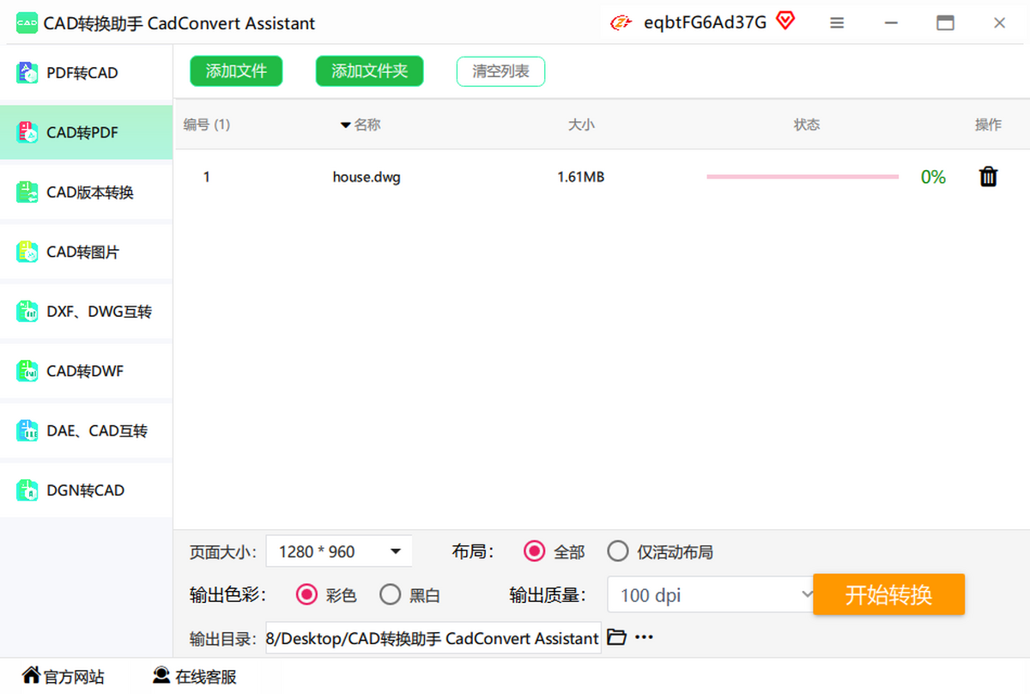The height and width of the screenshot is (694, 1030).
Task: Open the hamburger menu in title bar
Action: (837, 23)
